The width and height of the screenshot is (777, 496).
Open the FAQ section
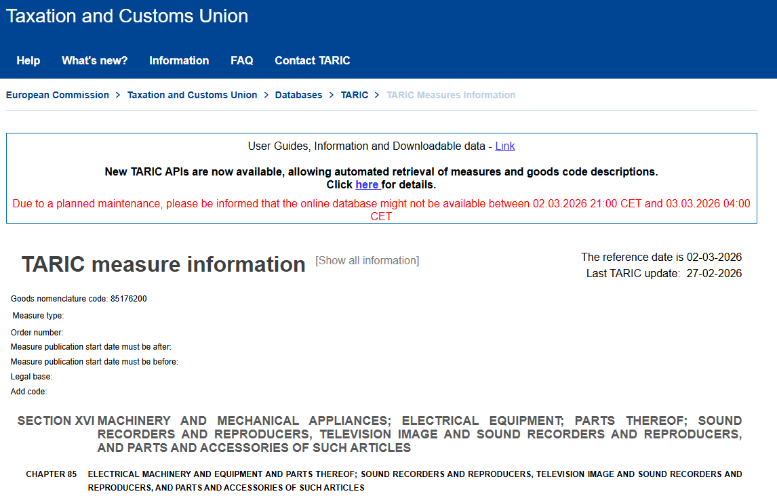tap(241, 60)
